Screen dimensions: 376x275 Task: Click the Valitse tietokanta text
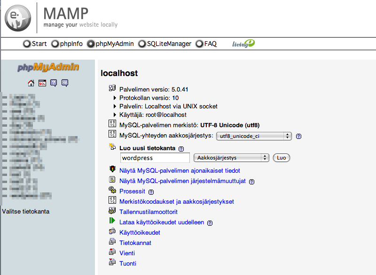click(x=26, y=211)
